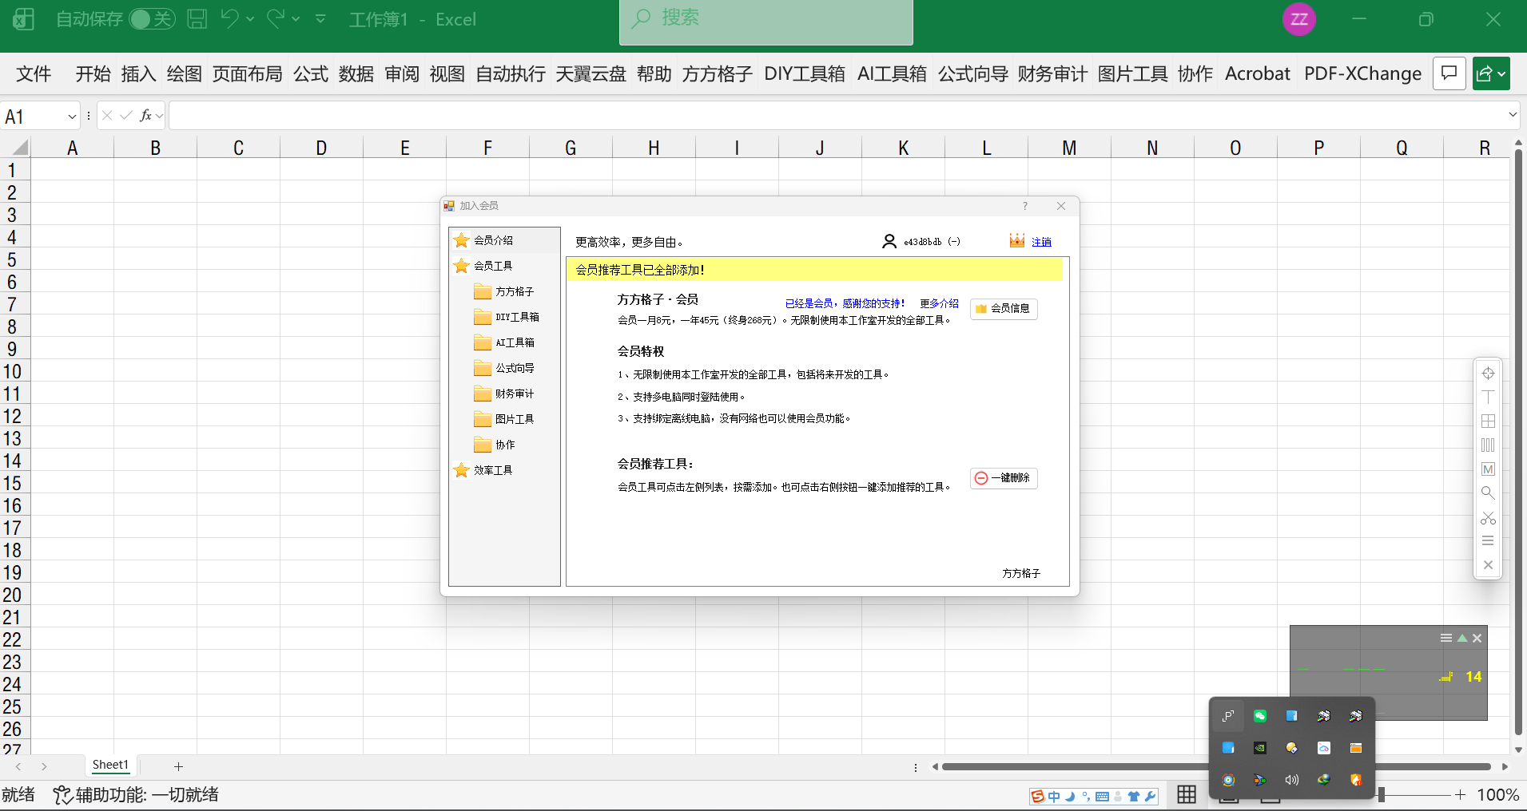Click the 注销 logout link
This screenshot has height=811, width=1527.
tap(1041, 242)
